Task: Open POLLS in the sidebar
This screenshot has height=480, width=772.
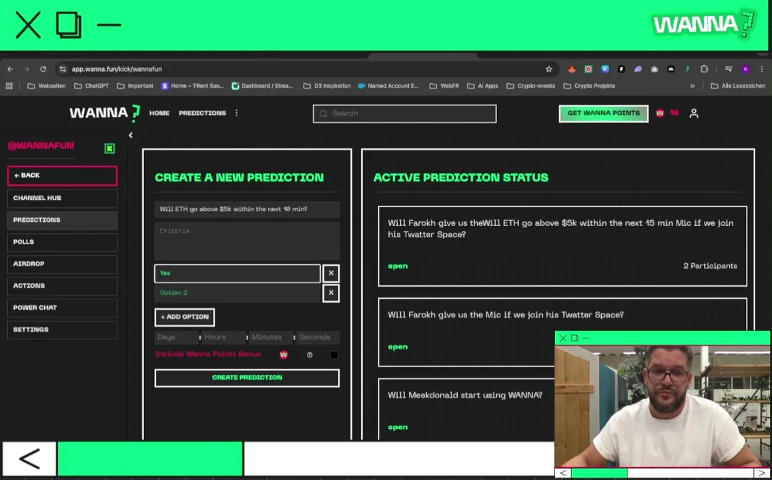Action: 63,242
